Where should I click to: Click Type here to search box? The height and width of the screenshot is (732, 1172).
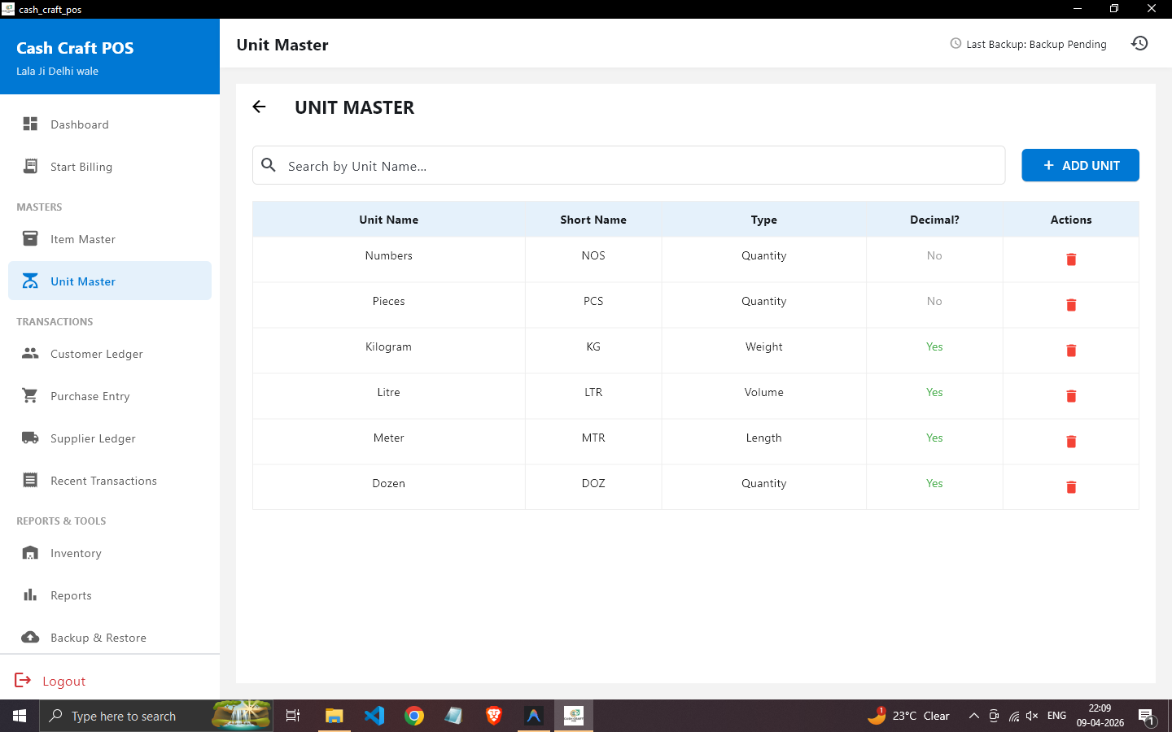click(156, 716)
